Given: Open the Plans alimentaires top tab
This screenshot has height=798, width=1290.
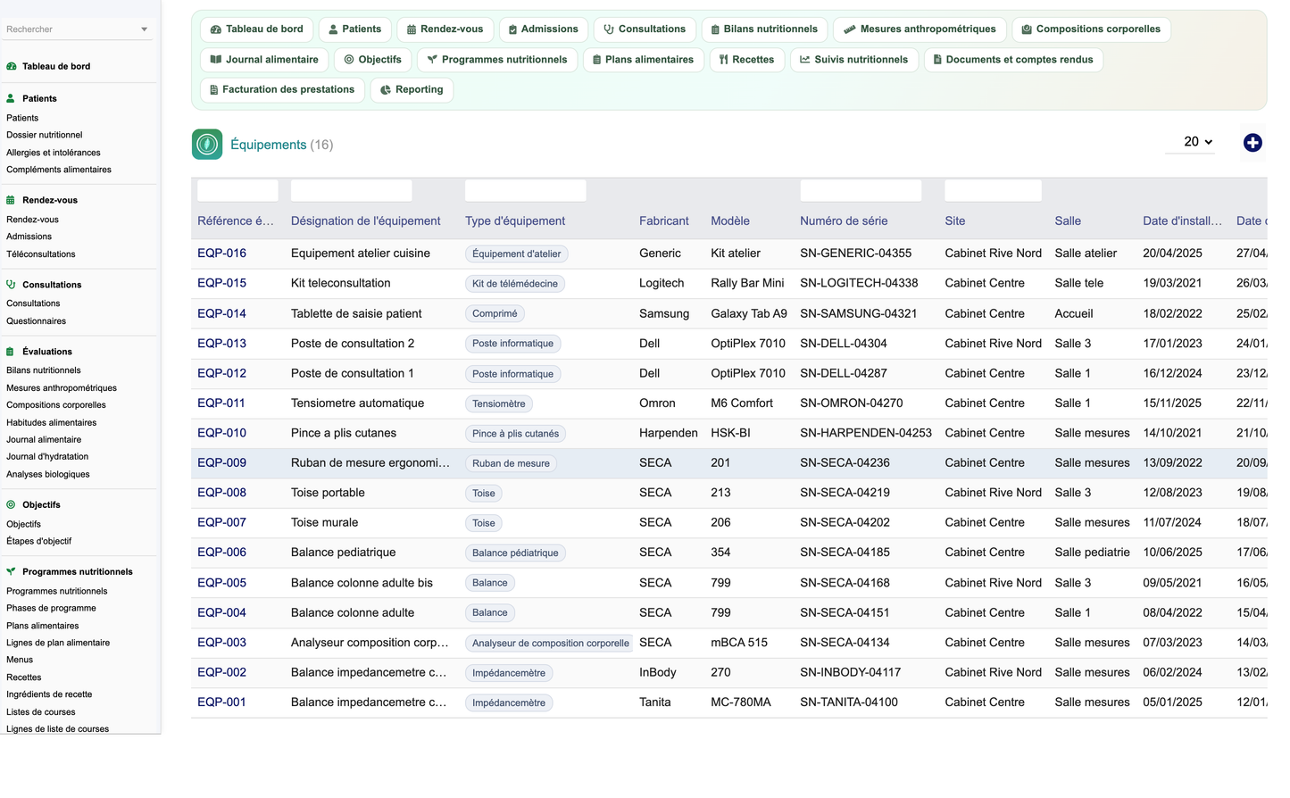Looking at the screenshot, I should (x=643, y=60).
